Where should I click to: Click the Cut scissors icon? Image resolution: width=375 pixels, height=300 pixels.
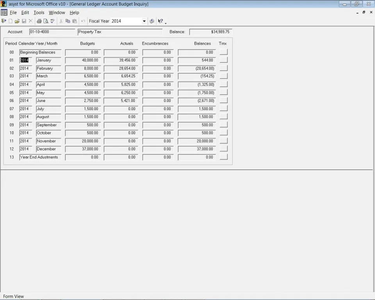coord(61,21)
